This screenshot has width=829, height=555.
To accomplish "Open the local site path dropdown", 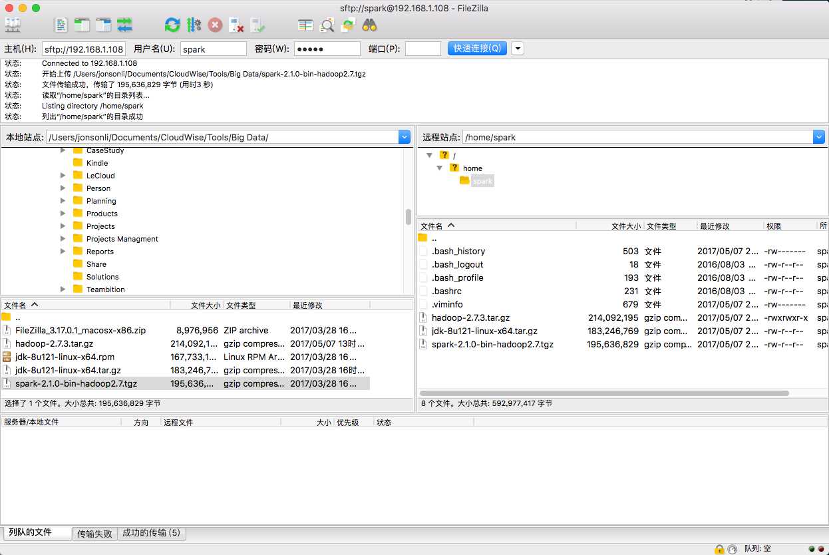I will point(405,137).
